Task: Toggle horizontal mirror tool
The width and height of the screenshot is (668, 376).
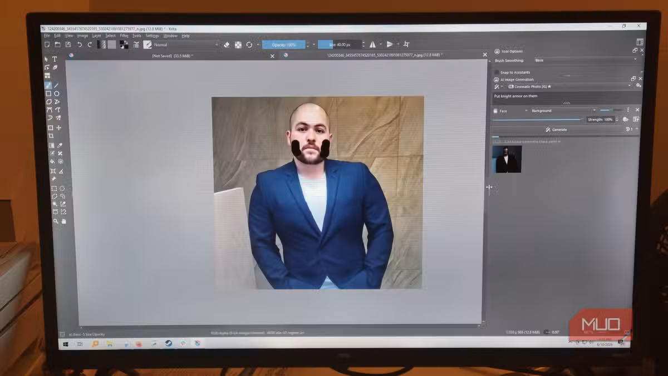Action: point(372,44)
